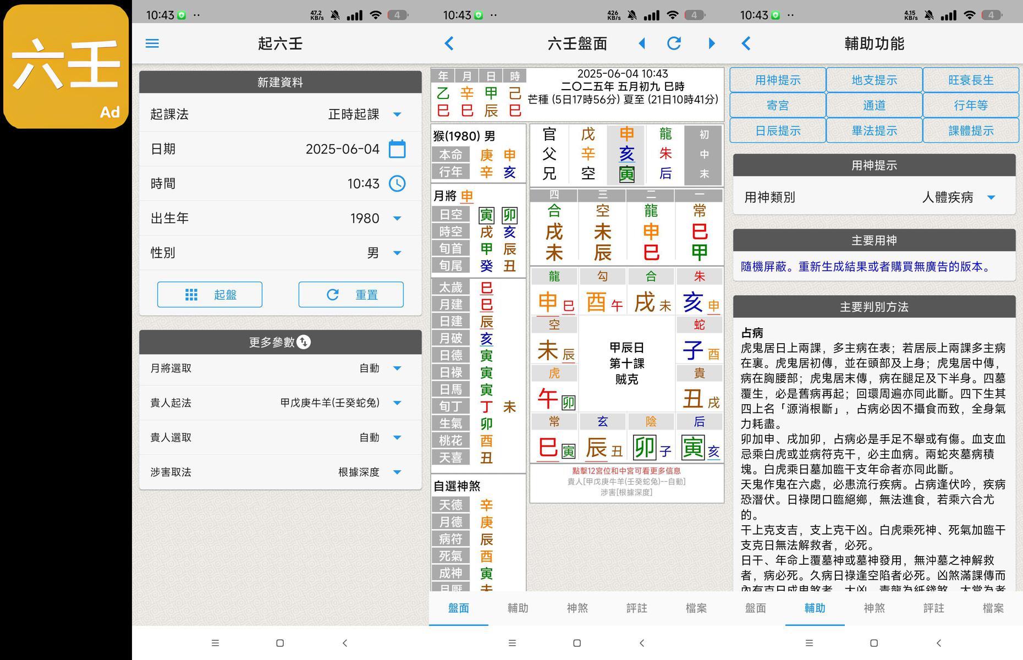Screen dimensions: 1023x660
Task: Tap the clock icon beside 時間
Action: coord(397,184)
